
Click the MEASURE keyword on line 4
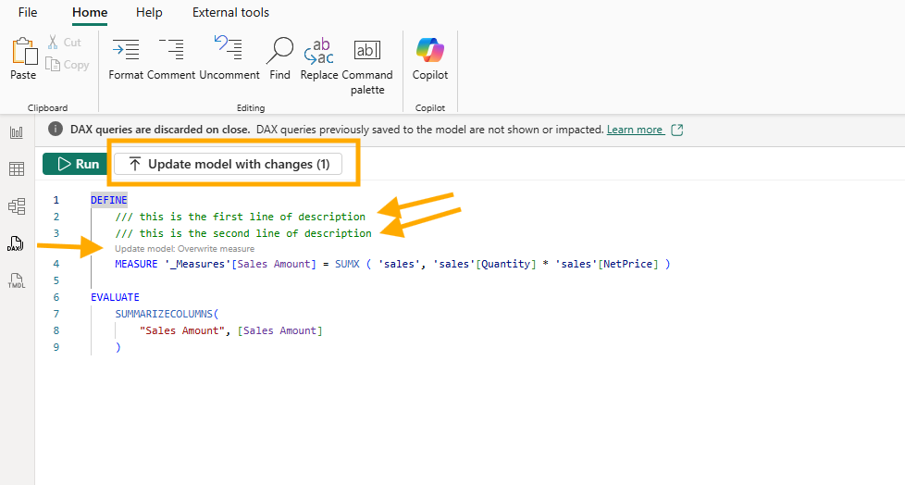click(x=136, y=264)
